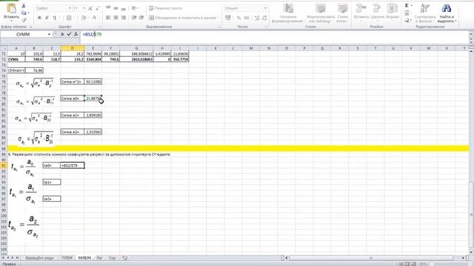Open Sort and Filter menu
This screenshot has height=266, width=474.
click(425, 13)
